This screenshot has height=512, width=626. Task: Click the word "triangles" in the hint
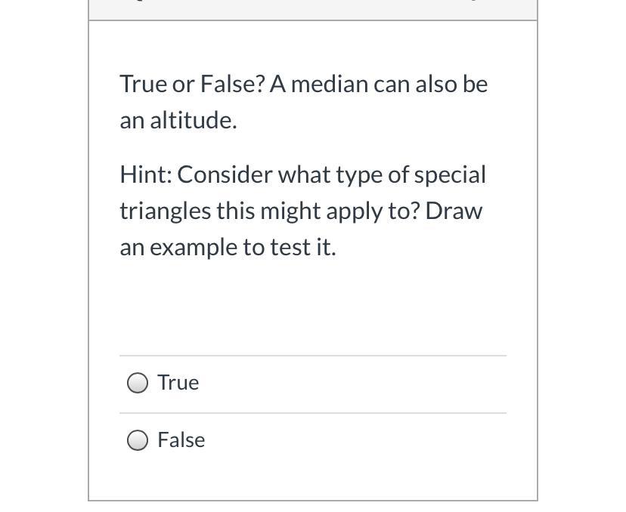[165, 211]
